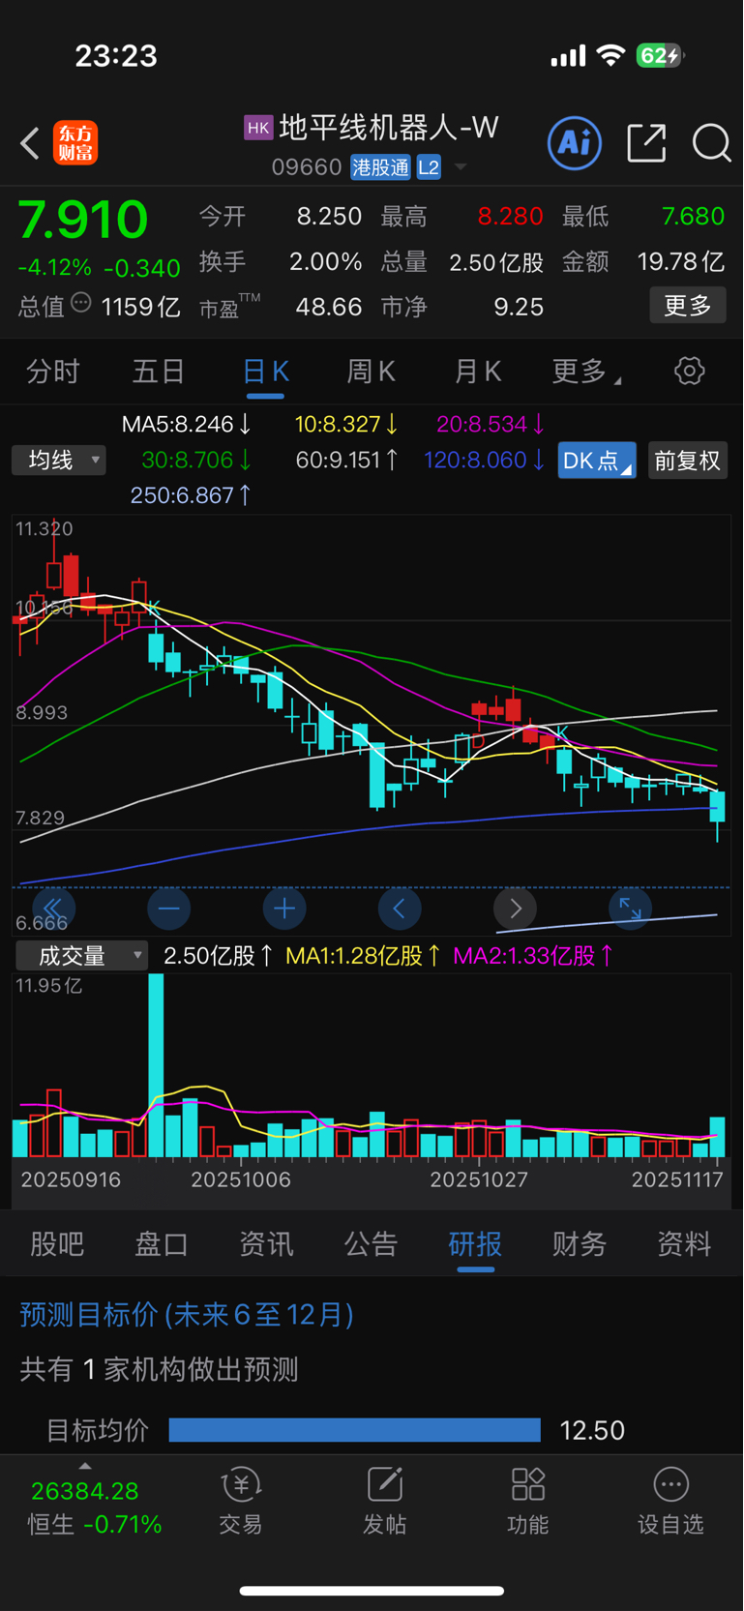The image size is (744, 1611).
Task: Open the Ai assistant icon
Action: pyautogui.click(x=575, y=143)
